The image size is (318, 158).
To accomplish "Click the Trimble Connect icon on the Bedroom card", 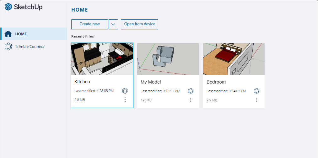I will (256, 91).
